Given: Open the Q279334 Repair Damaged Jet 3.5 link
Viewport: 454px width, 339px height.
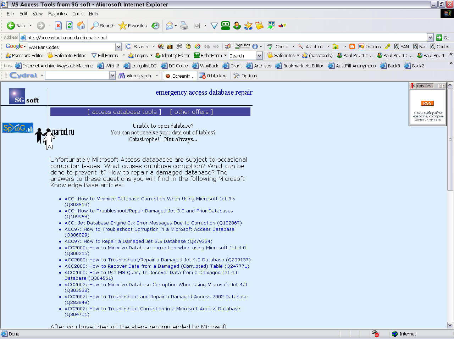Looking at the screenshot, I should (138, 241).
